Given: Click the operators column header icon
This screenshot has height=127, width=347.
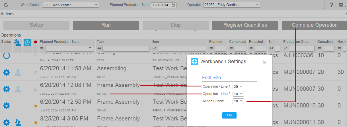Looking at the screenshot, I should [18, 43].
